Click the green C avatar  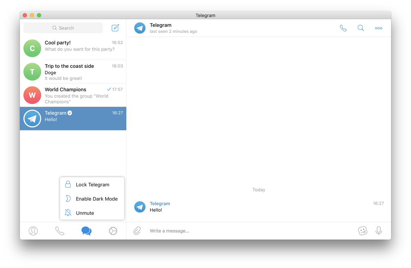point(32,48)
